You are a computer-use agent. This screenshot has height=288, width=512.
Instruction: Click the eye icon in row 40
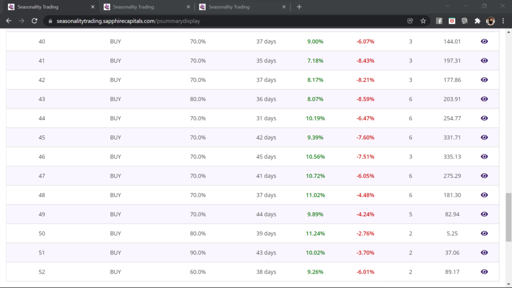pyautogui.click(x=484, y=41)
